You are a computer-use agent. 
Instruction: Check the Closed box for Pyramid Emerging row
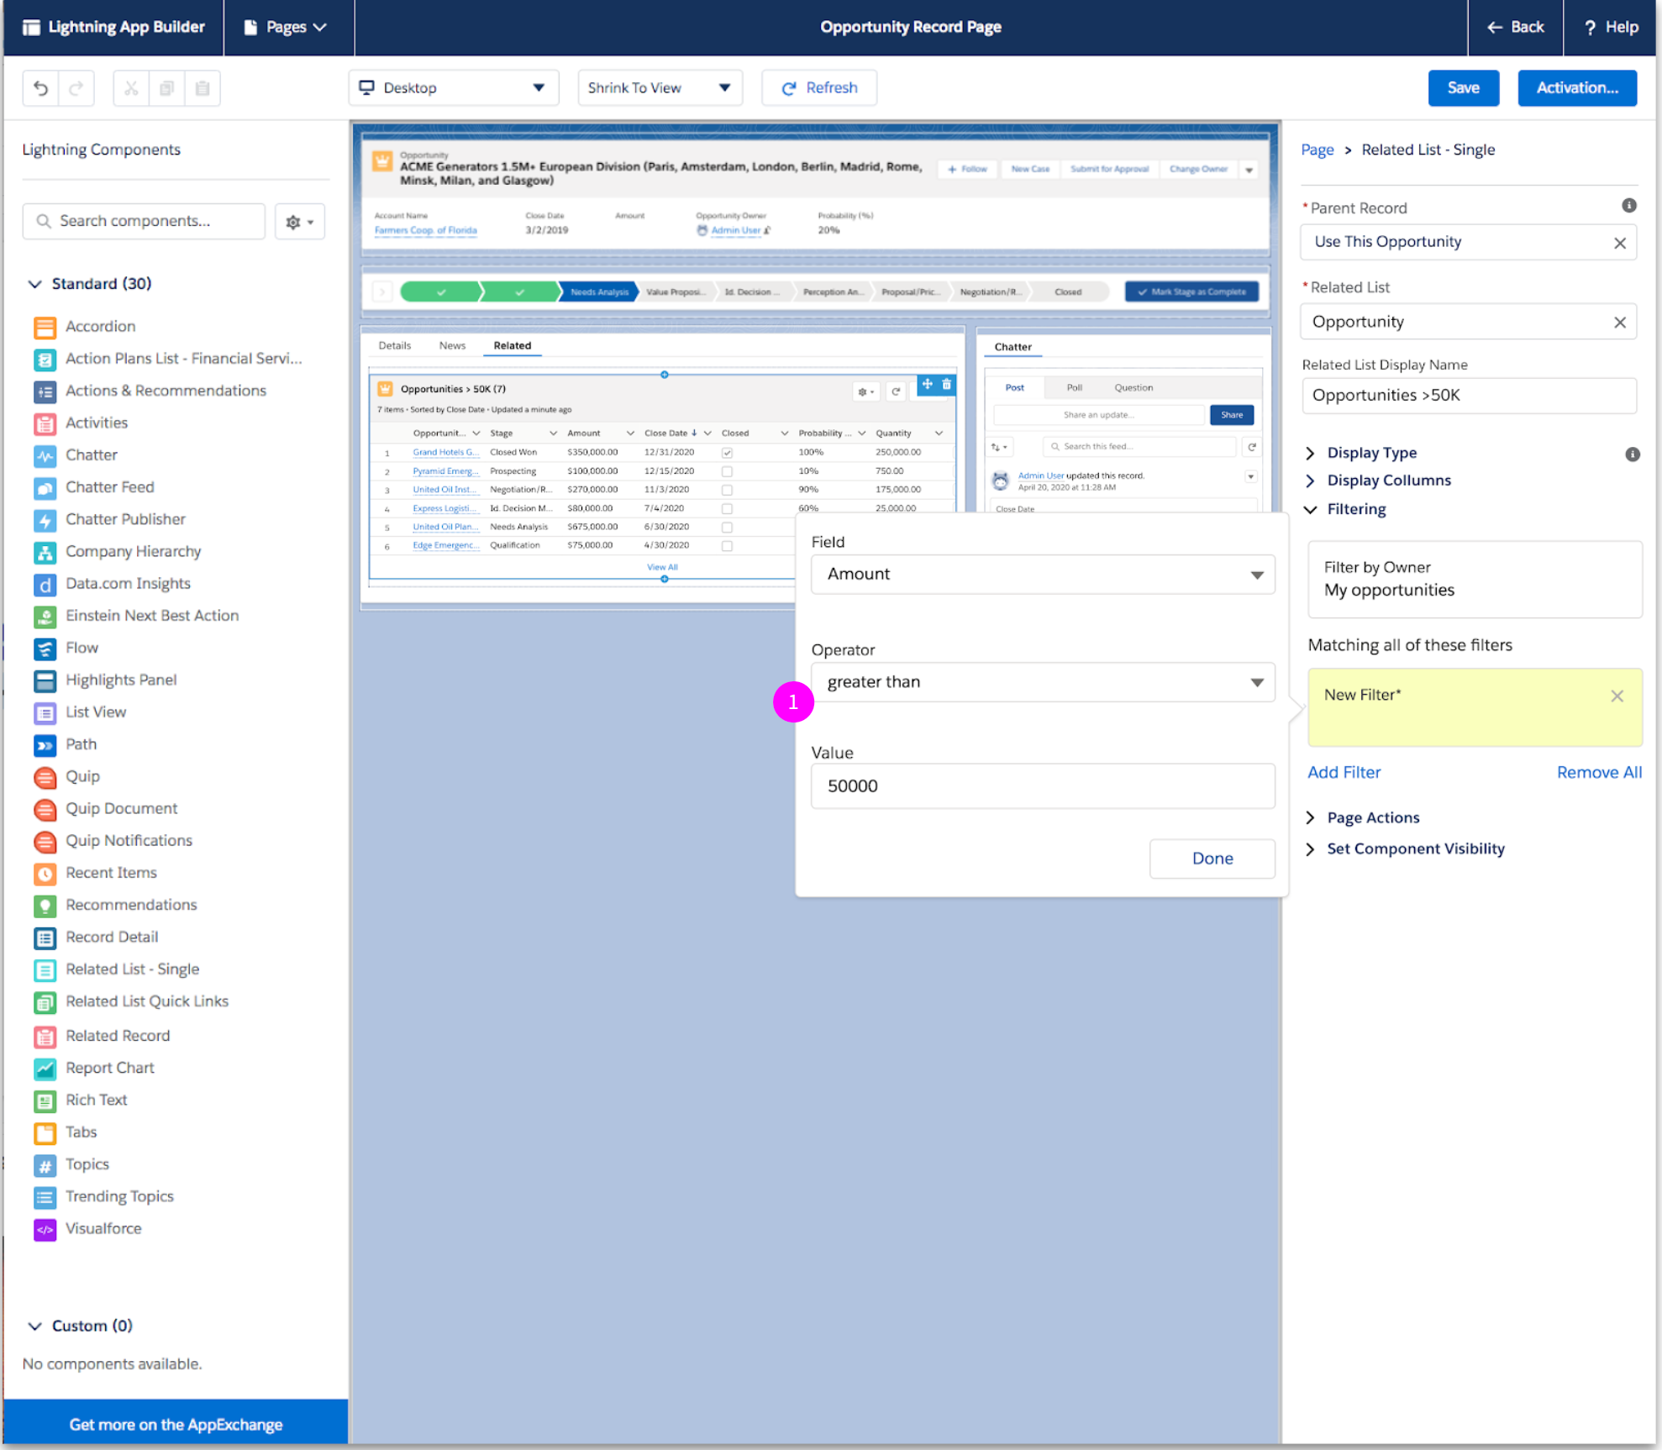pyautogui.click(x=727, y=470)
